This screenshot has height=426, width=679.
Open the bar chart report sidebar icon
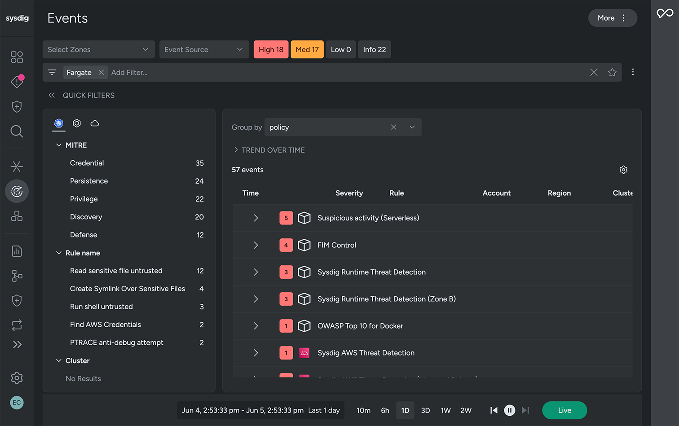pyautogui.click(x=17, y=251)
